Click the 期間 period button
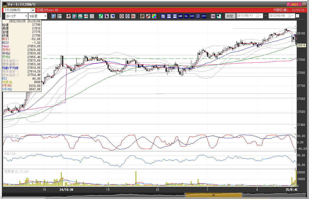The width and height of the screenshot is (309, 199). (230, 16)
